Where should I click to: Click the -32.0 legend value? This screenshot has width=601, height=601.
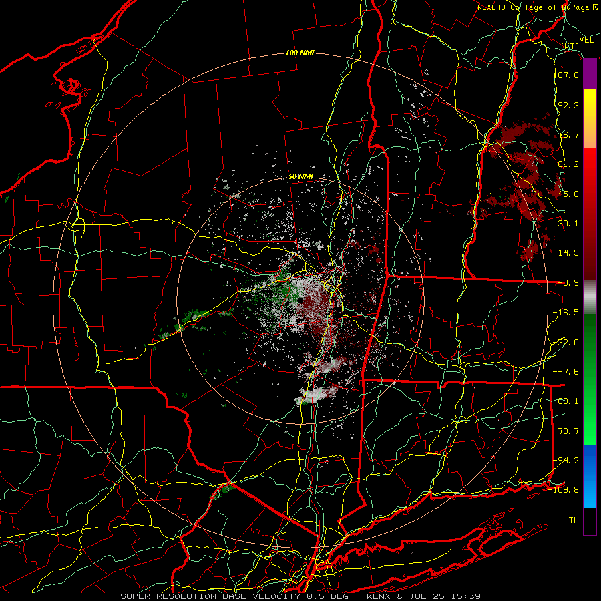coord(566,343)
